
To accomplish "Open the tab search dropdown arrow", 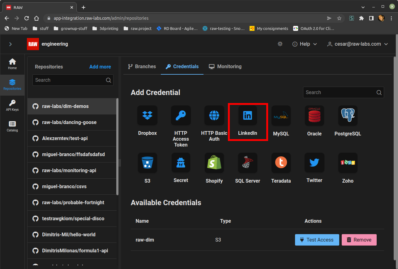I will pyautogui.click(x=363, y=7).
